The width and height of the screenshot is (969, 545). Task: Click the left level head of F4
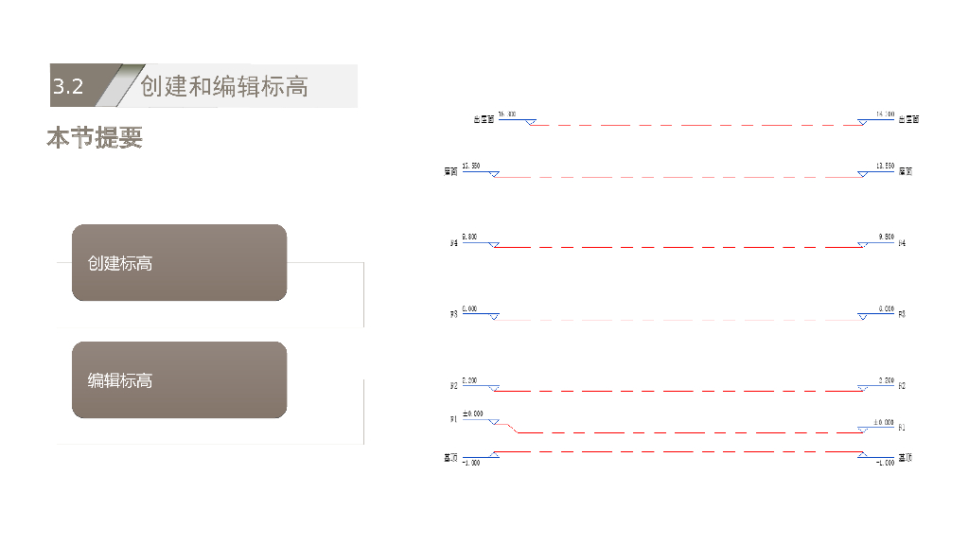494,244
